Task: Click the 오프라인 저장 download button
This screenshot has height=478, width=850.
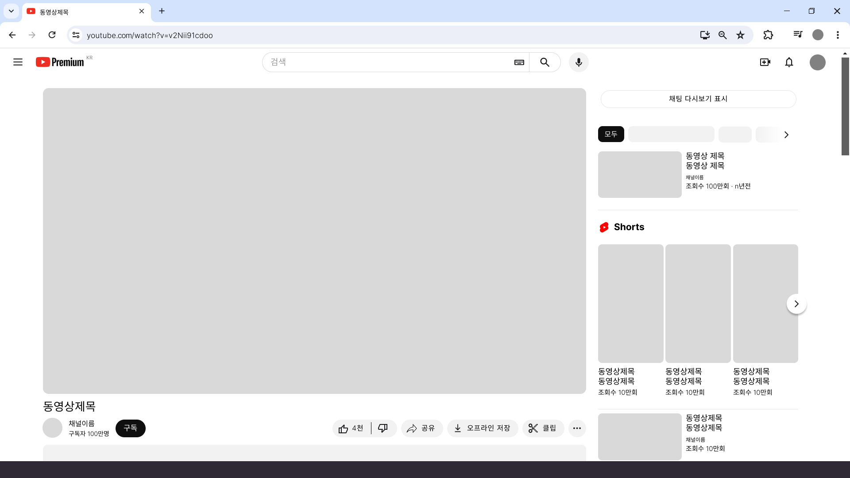Action: 483,428
